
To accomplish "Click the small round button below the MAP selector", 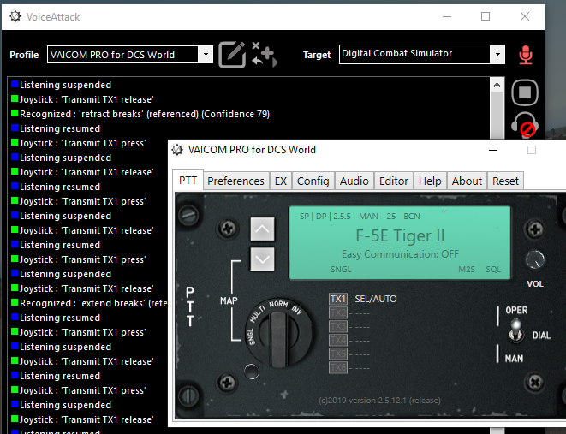I will pos(252,372).
